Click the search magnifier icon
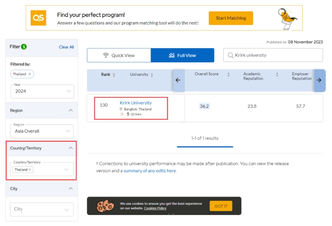Image resolution: width=332 pixels, height=226 pixels. pyautogui.click(x=230, y=55)
